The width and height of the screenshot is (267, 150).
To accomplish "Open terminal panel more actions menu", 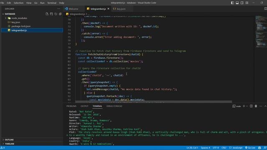I will pyautogui.click(x=261, y=106).
